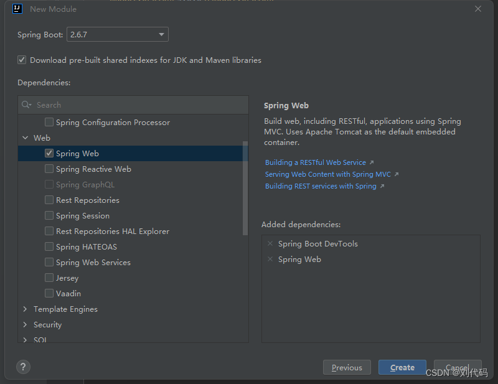The image size is (498, 384).
Task: Close the New Module dialog
Action: click(478, 9)
